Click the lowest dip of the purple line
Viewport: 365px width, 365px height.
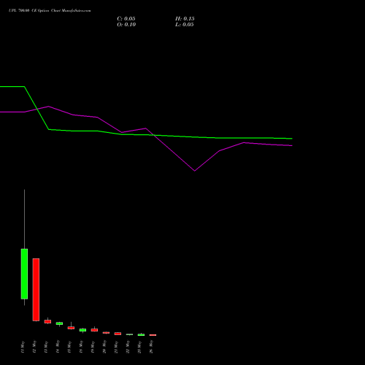click(194, 171)
